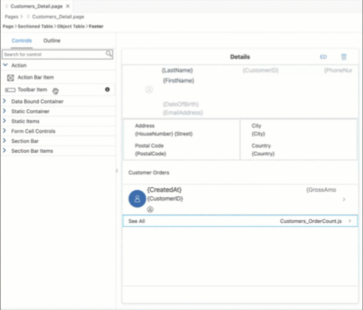Screen dimensions: 363x310
Task: Click the ED button in Details header
Action: click(323, 57)
